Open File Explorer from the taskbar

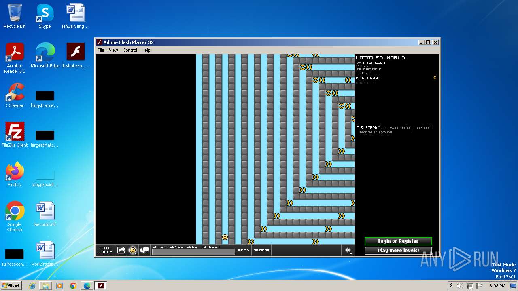(x=46, y=286)
